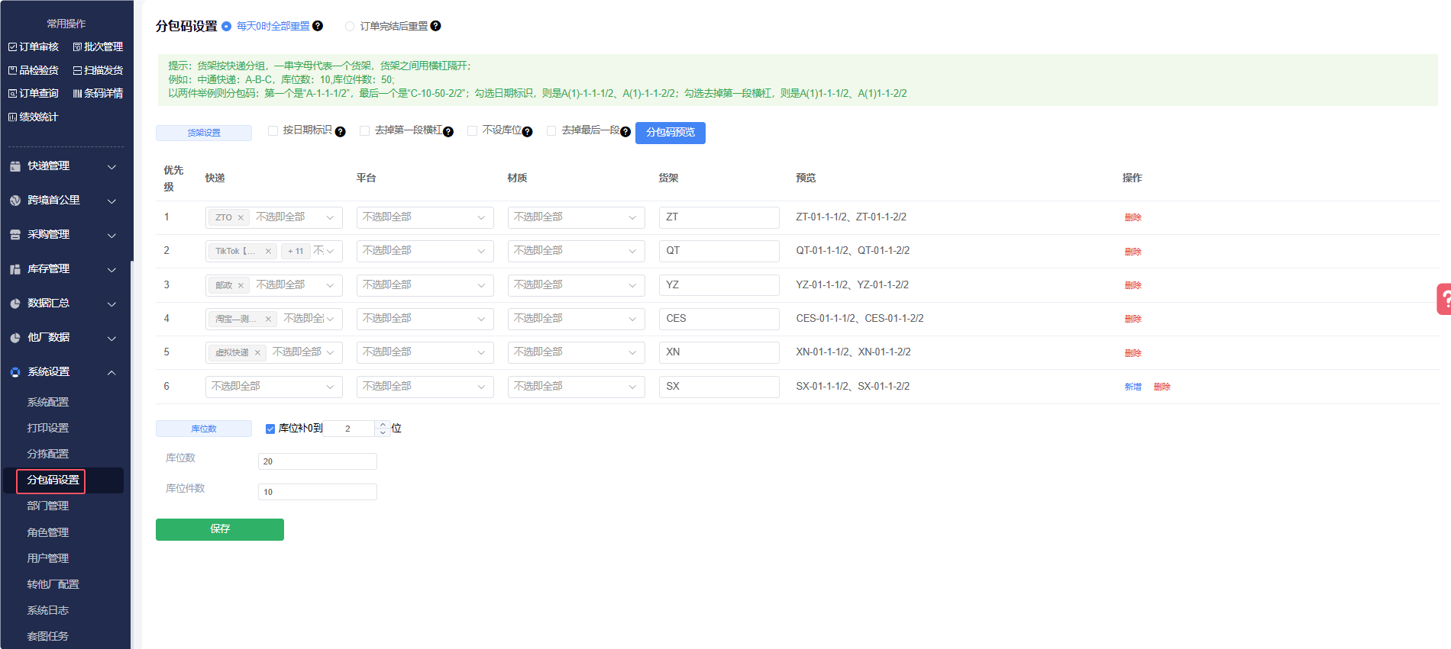Remove the 虚拟快递 tag in row 5
Viewport: 1451px width, 649px height.
click(257, 353)
